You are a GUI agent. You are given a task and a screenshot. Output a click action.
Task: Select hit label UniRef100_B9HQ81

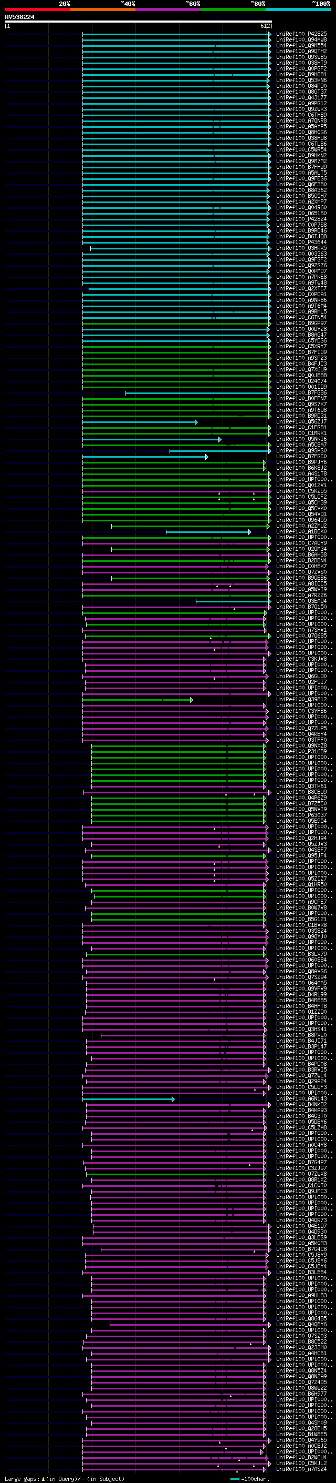pyautogui.click(x=301, y=74)
